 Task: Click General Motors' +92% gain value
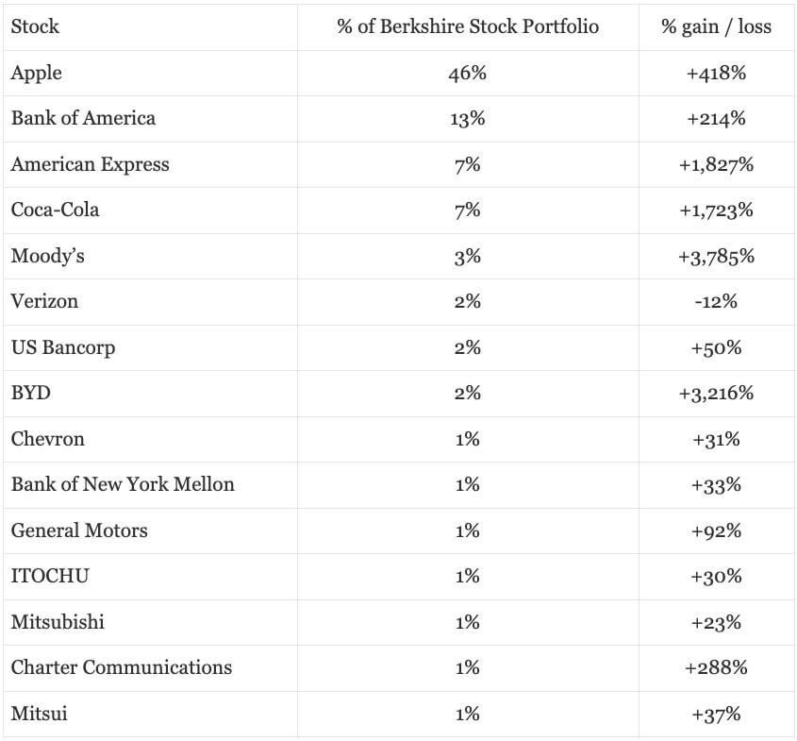[716, 530]
